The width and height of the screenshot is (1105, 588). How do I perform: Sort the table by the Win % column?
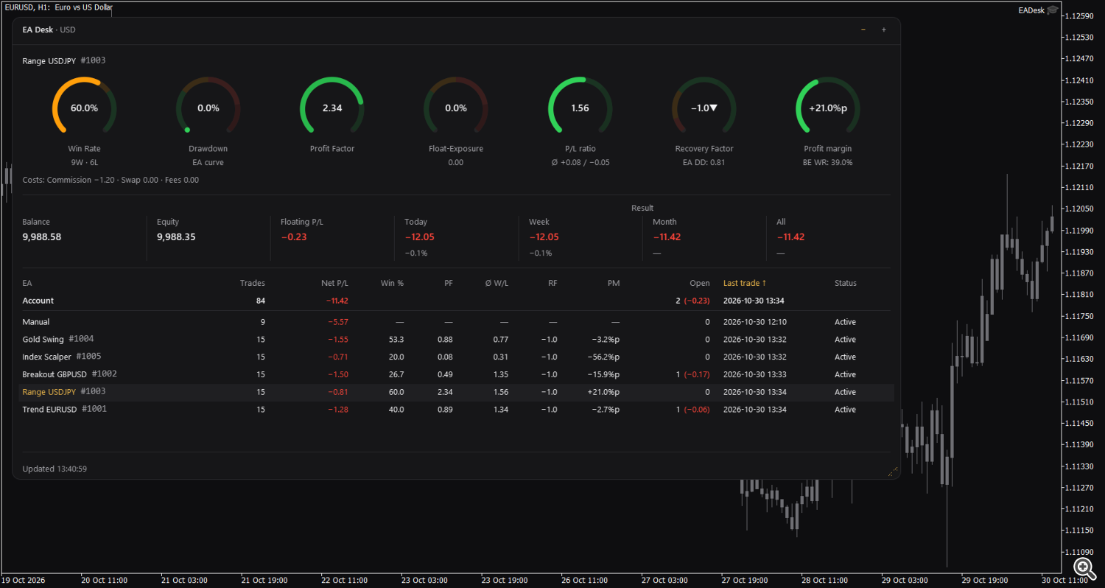[x=392, y=283]
